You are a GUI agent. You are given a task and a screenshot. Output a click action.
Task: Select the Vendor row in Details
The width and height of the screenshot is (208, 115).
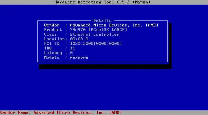click(102, 25)
